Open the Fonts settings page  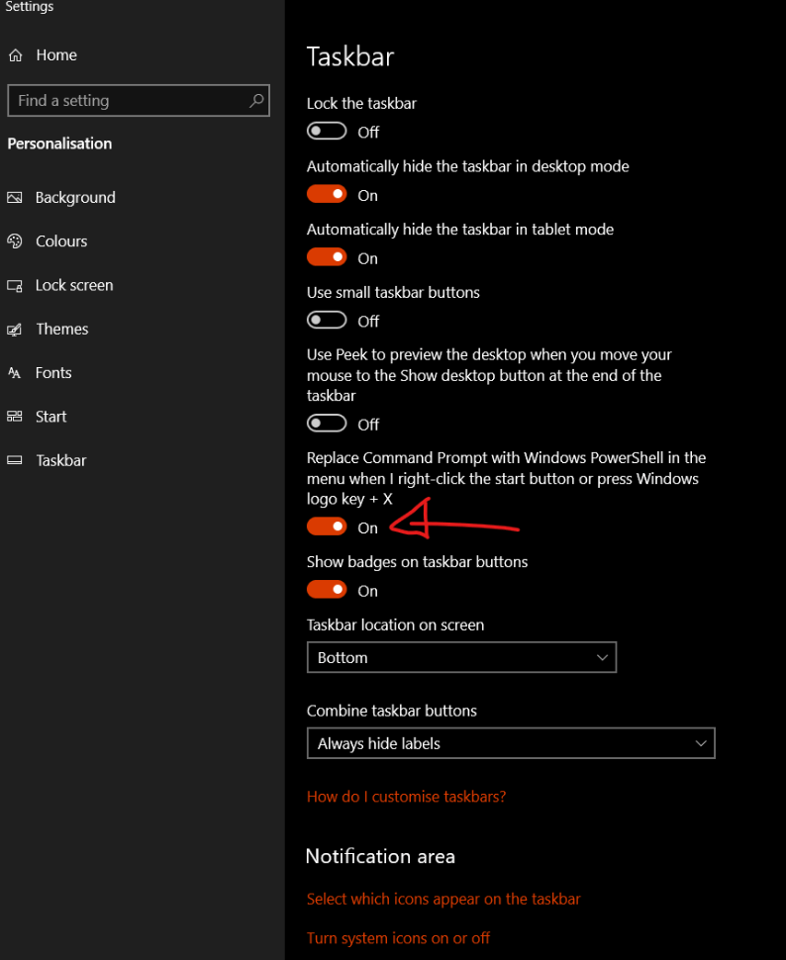point(53,373)
